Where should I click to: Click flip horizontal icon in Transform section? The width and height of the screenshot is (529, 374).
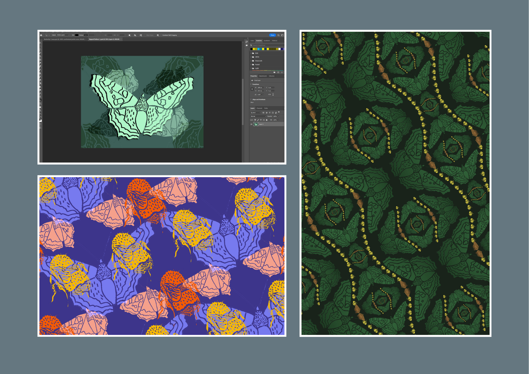tap(270, 94)
